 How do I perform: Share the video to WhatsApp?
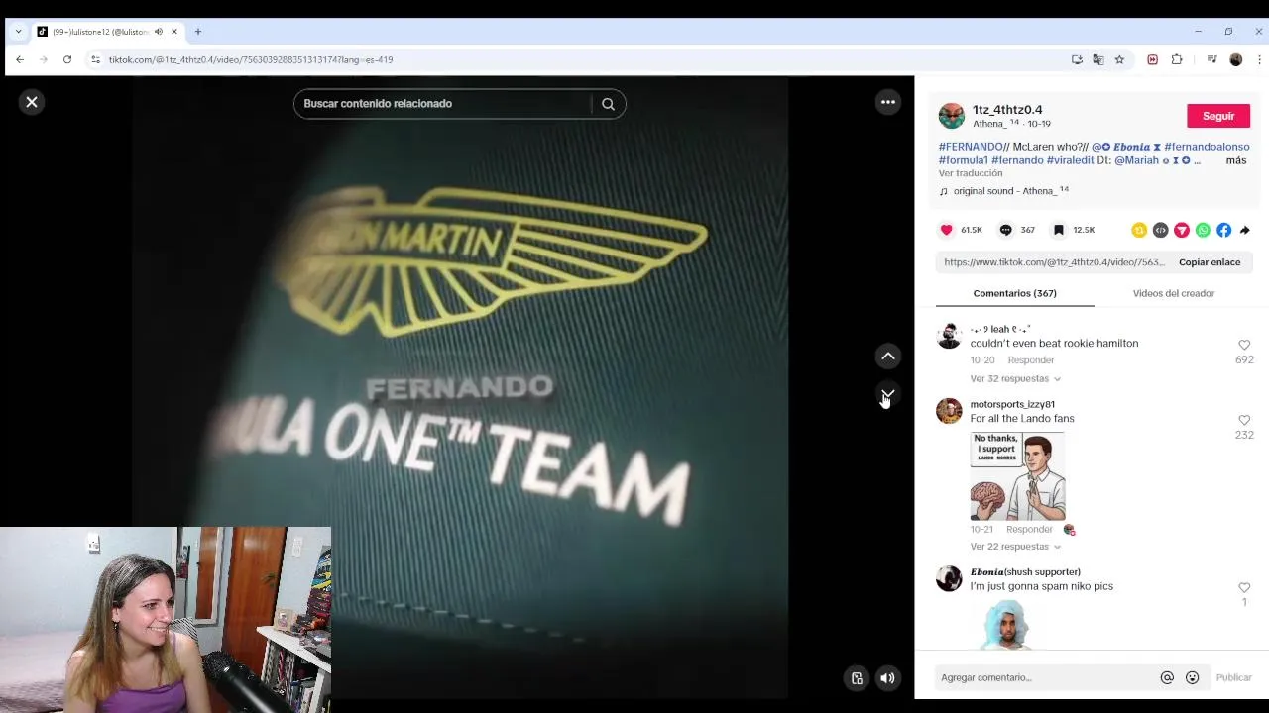click(x=1203, y=230)
